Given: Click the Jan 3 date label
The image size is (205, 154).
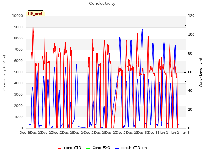Looking at the screenshot, I should pyautogui.click(x=185, y=133).
